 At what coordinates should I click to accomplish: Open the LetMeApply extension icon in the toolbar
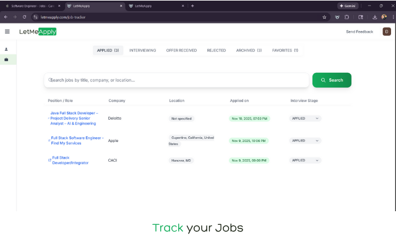click(x=337, y=17)
